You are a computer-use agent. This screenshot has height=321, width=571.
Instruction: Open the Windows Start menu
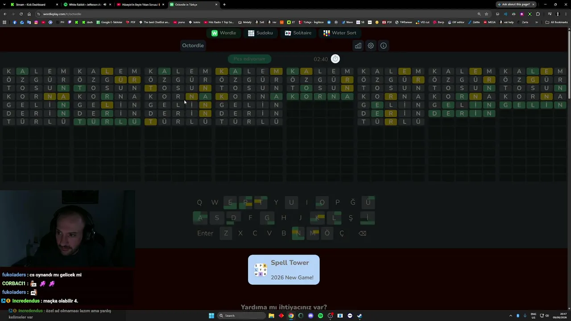(211, 316)
